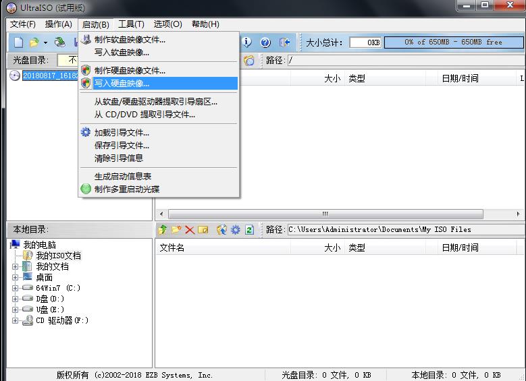The image size is (526, 381).
Task: Open the 帮助(H) menu
Action: click(205, 24)
